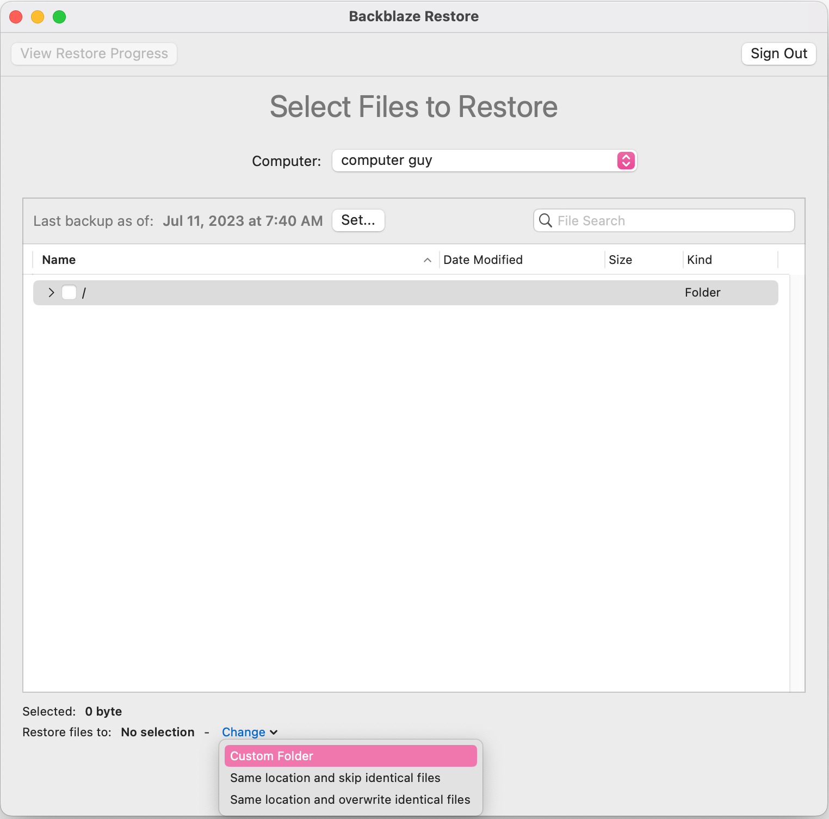Click the Set... backup date button
This screenshot has width=829, height=819.
pos(358,220)
